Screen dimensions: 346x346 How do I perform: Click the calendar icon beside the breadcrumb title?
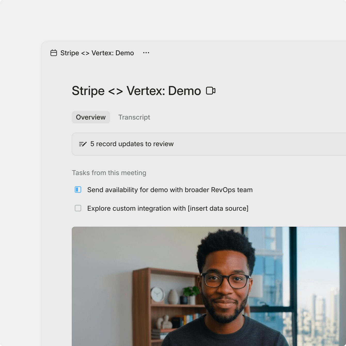tap(54, 53)
